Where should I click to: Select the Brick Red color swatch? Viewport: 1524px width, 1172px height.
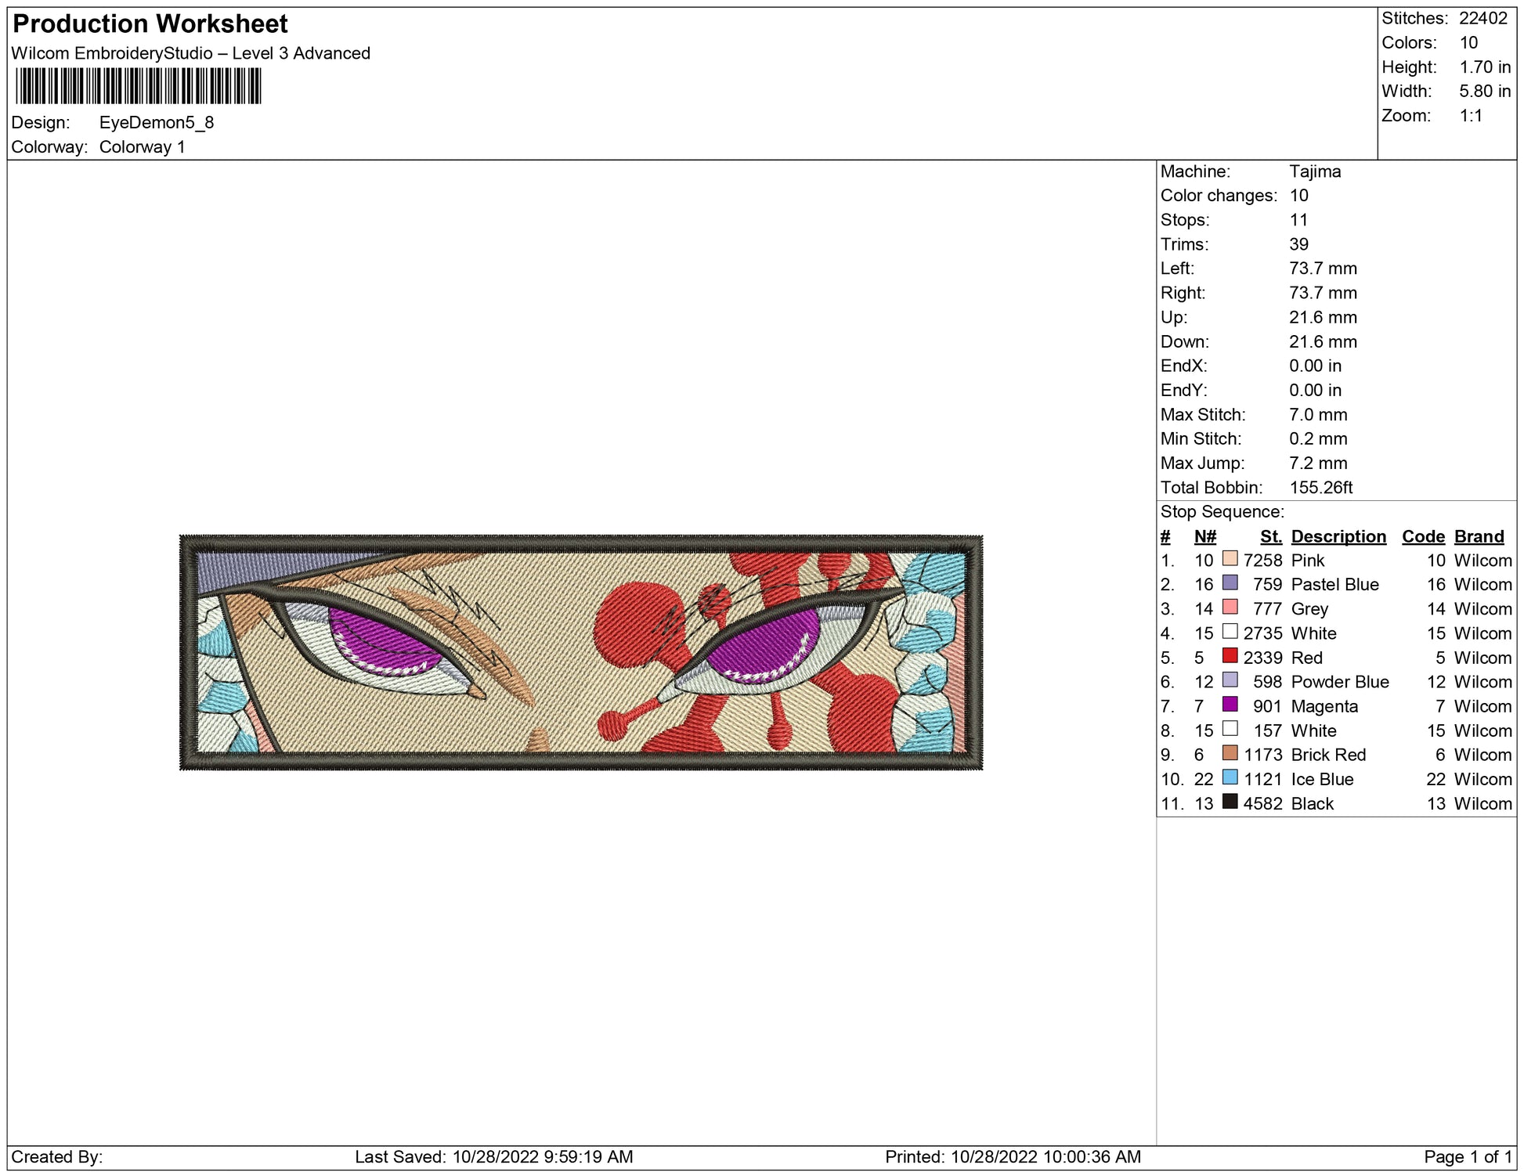pos(1230,753)
